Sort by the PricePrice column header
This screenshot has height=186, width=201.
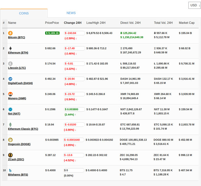52,23
